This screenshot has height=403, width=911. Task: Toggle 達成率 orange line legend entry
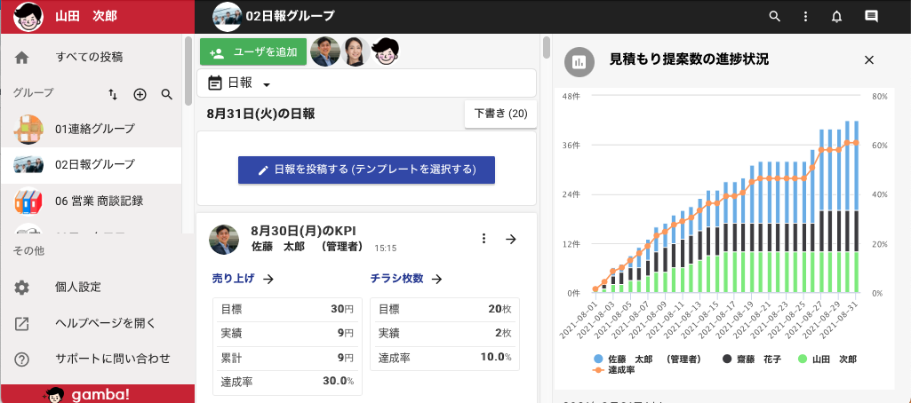[x=613, y=369]
